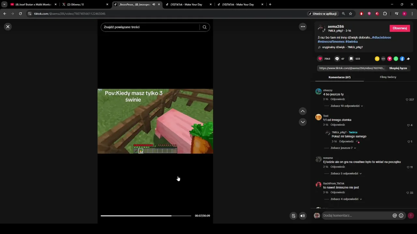Open the three-dots more options menu
The image size is (417, 234).
303,27
